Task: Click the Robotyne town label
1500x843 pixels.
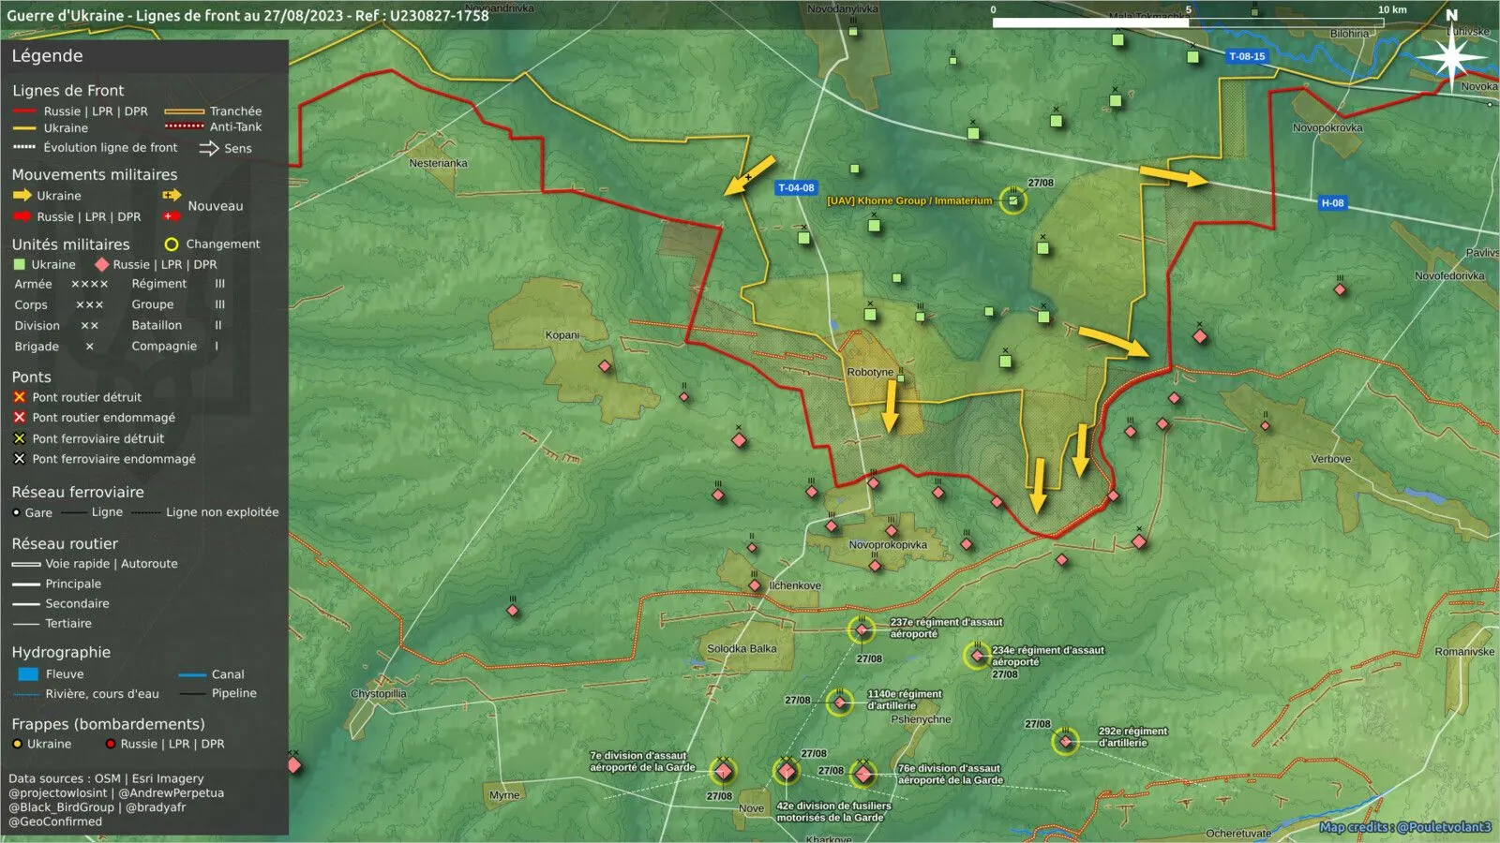Action: tap(870, 372)
